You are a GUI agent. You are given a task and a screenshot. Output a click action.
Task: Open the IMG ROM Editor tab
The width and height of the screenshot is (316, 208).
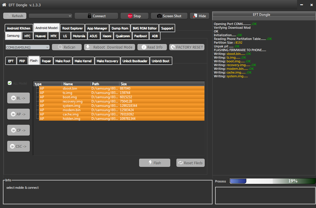145,28
